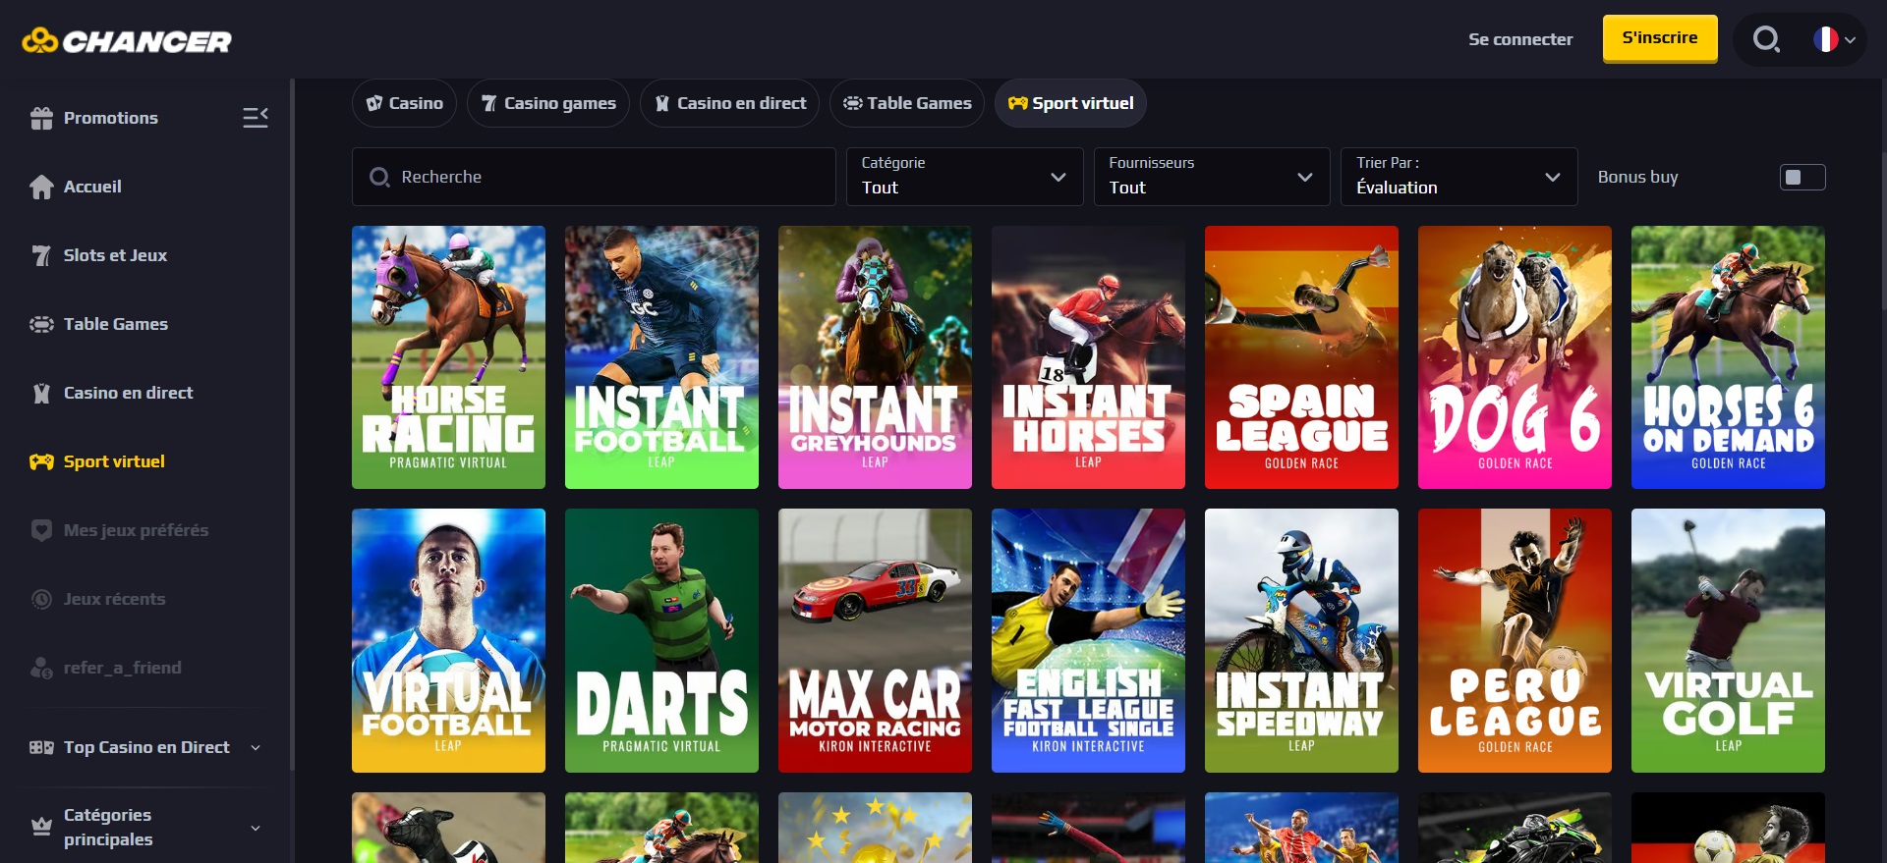Click the Table Games sidebar chip icon
The height and width of the screenshot is (863, 1887).
pyautogui.click(x=41, y=324)
